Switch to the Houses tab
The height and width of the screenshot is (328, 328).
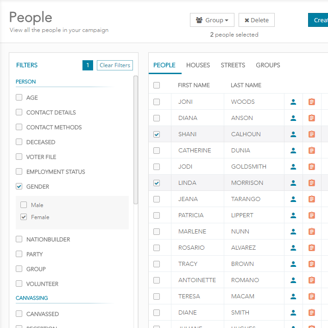point(198,65)
